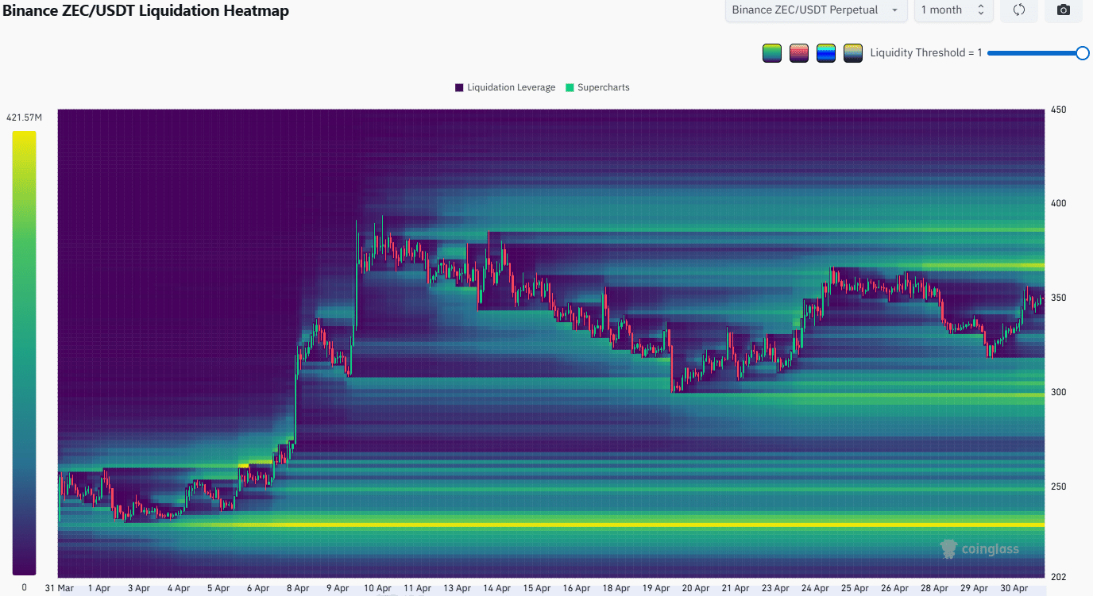Click the 25 Apr date label
Image resolution: width=1093 pixels, height=596 pixels.
coord(855,588)
